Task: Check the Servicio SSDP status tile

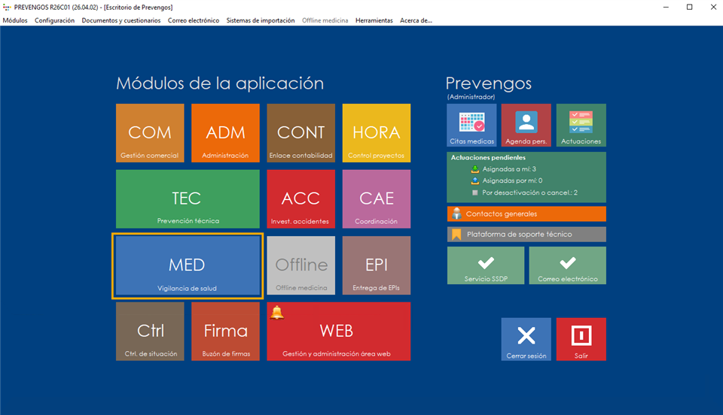Action: point(486,265)
